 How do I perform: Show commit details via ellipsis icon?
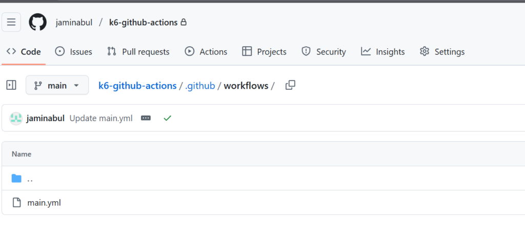(x=146, y=118)
